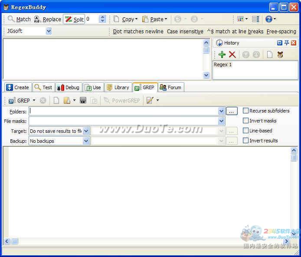Expand the open action dropdown arrow
This screenshot has width=301, height=257.
click(x=75, y=100)
